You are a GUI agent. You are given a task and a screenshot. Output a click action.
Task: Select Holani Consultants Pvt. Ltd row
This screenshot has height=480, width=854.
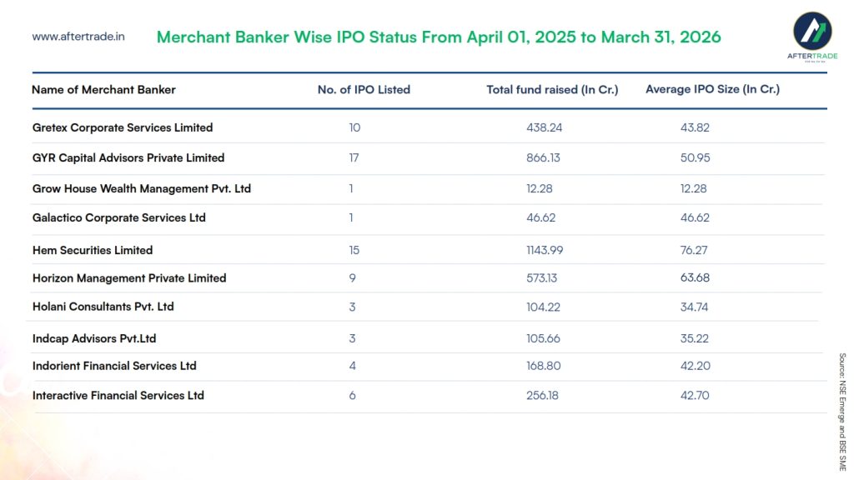click(103, 307)
